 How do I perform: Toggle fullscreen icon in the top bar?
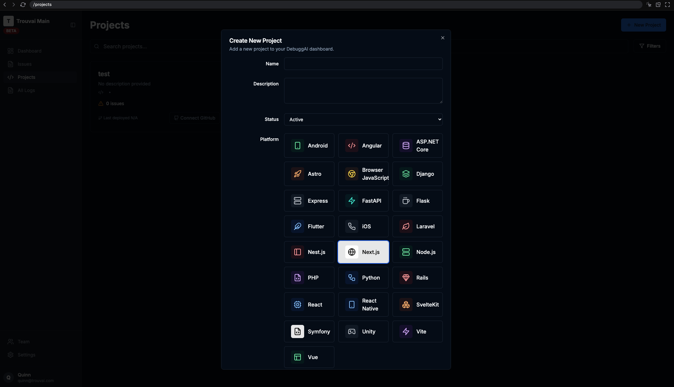click(x=667, y=5)
